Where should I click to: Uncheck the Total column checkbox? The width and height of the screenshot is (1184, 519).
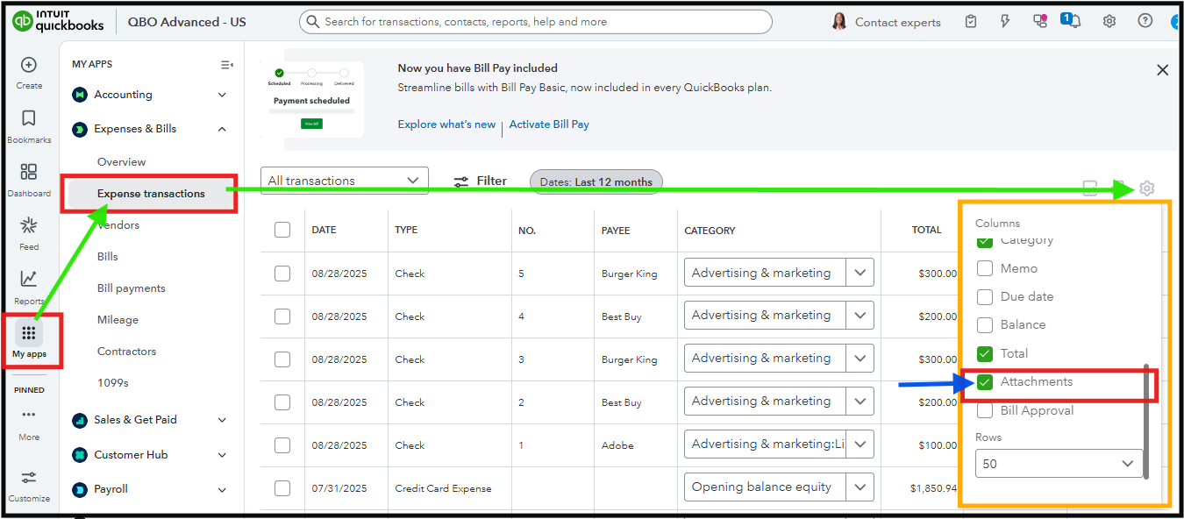point(985,353)
